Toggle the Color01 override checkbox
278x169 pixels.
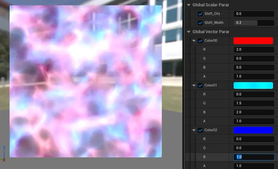pyautogui.click(x=200, y=85)
